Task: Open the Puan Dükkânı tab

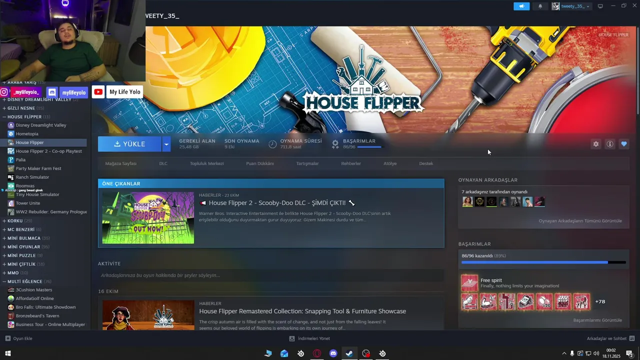Action: pos(259,163)
